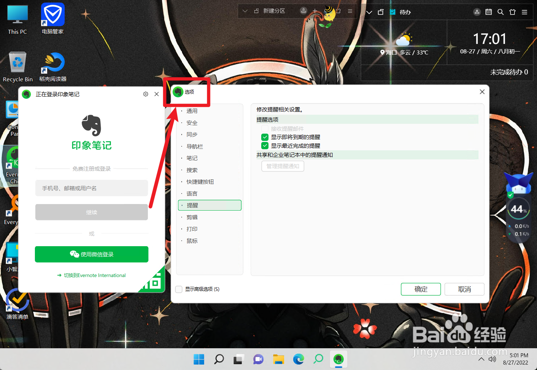Image resolution: width=537 pixels, height=370 pixels.
Task: Click 未完成待办 0 text
Action: pos(509,72)
